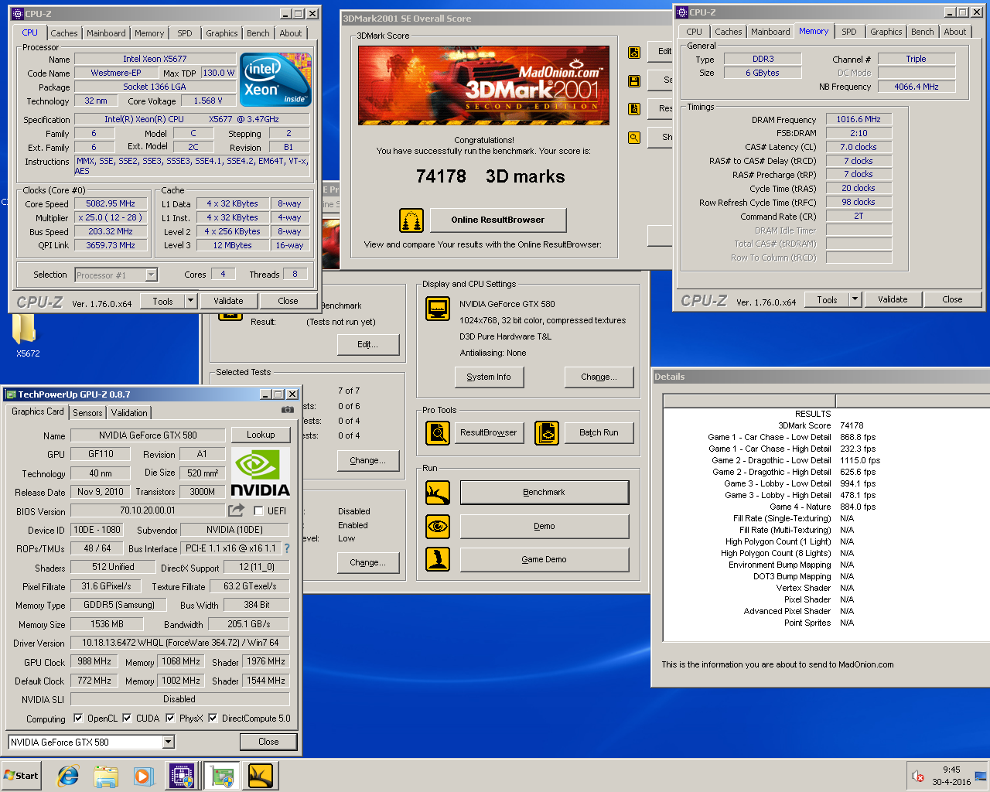
Task: Click the muted volume tray icon
Action: [918, 776]
